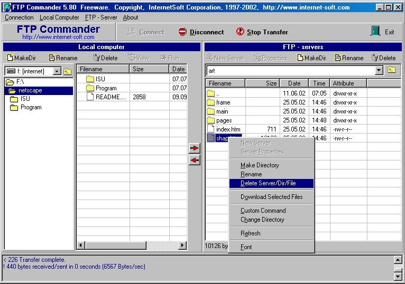
Task: Click the greyed local Run button
Action: pyautogui.click(x=170, y=58)
